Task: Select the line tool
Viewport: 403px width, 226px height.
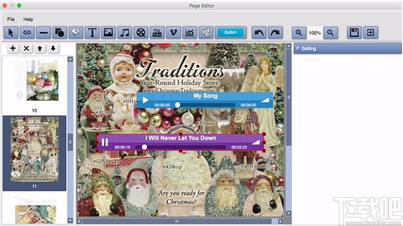Action: [x=43, y=33]
